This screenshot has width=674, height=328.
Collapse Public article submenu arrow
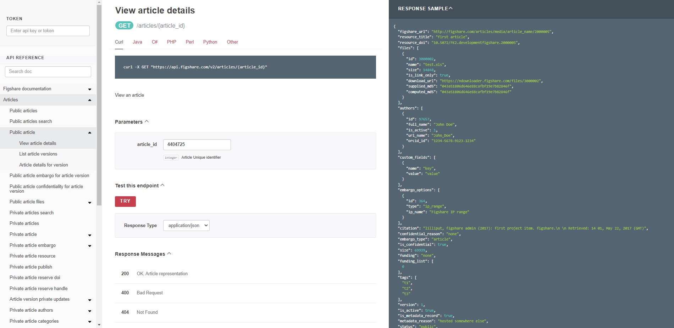[x=90, y=132]
